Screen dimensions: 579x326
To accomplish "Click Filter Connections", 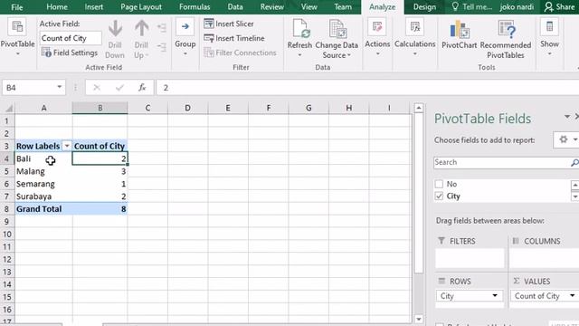I will pyautogui.click(x=240, y=53).
